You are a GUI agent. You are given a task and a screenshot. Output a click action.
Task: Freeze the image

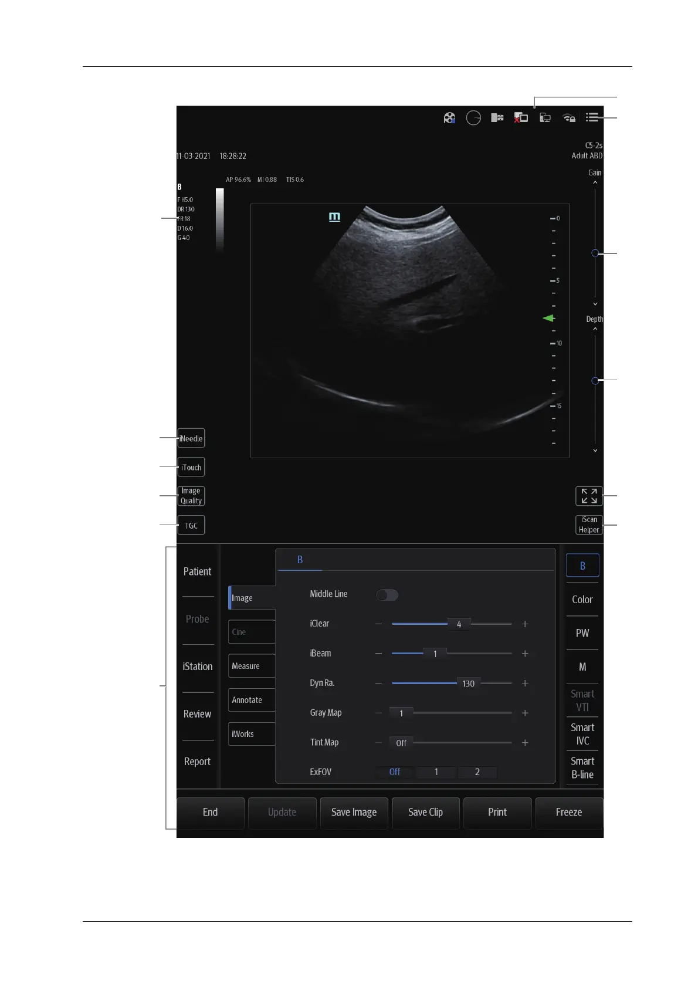(569, 813)
